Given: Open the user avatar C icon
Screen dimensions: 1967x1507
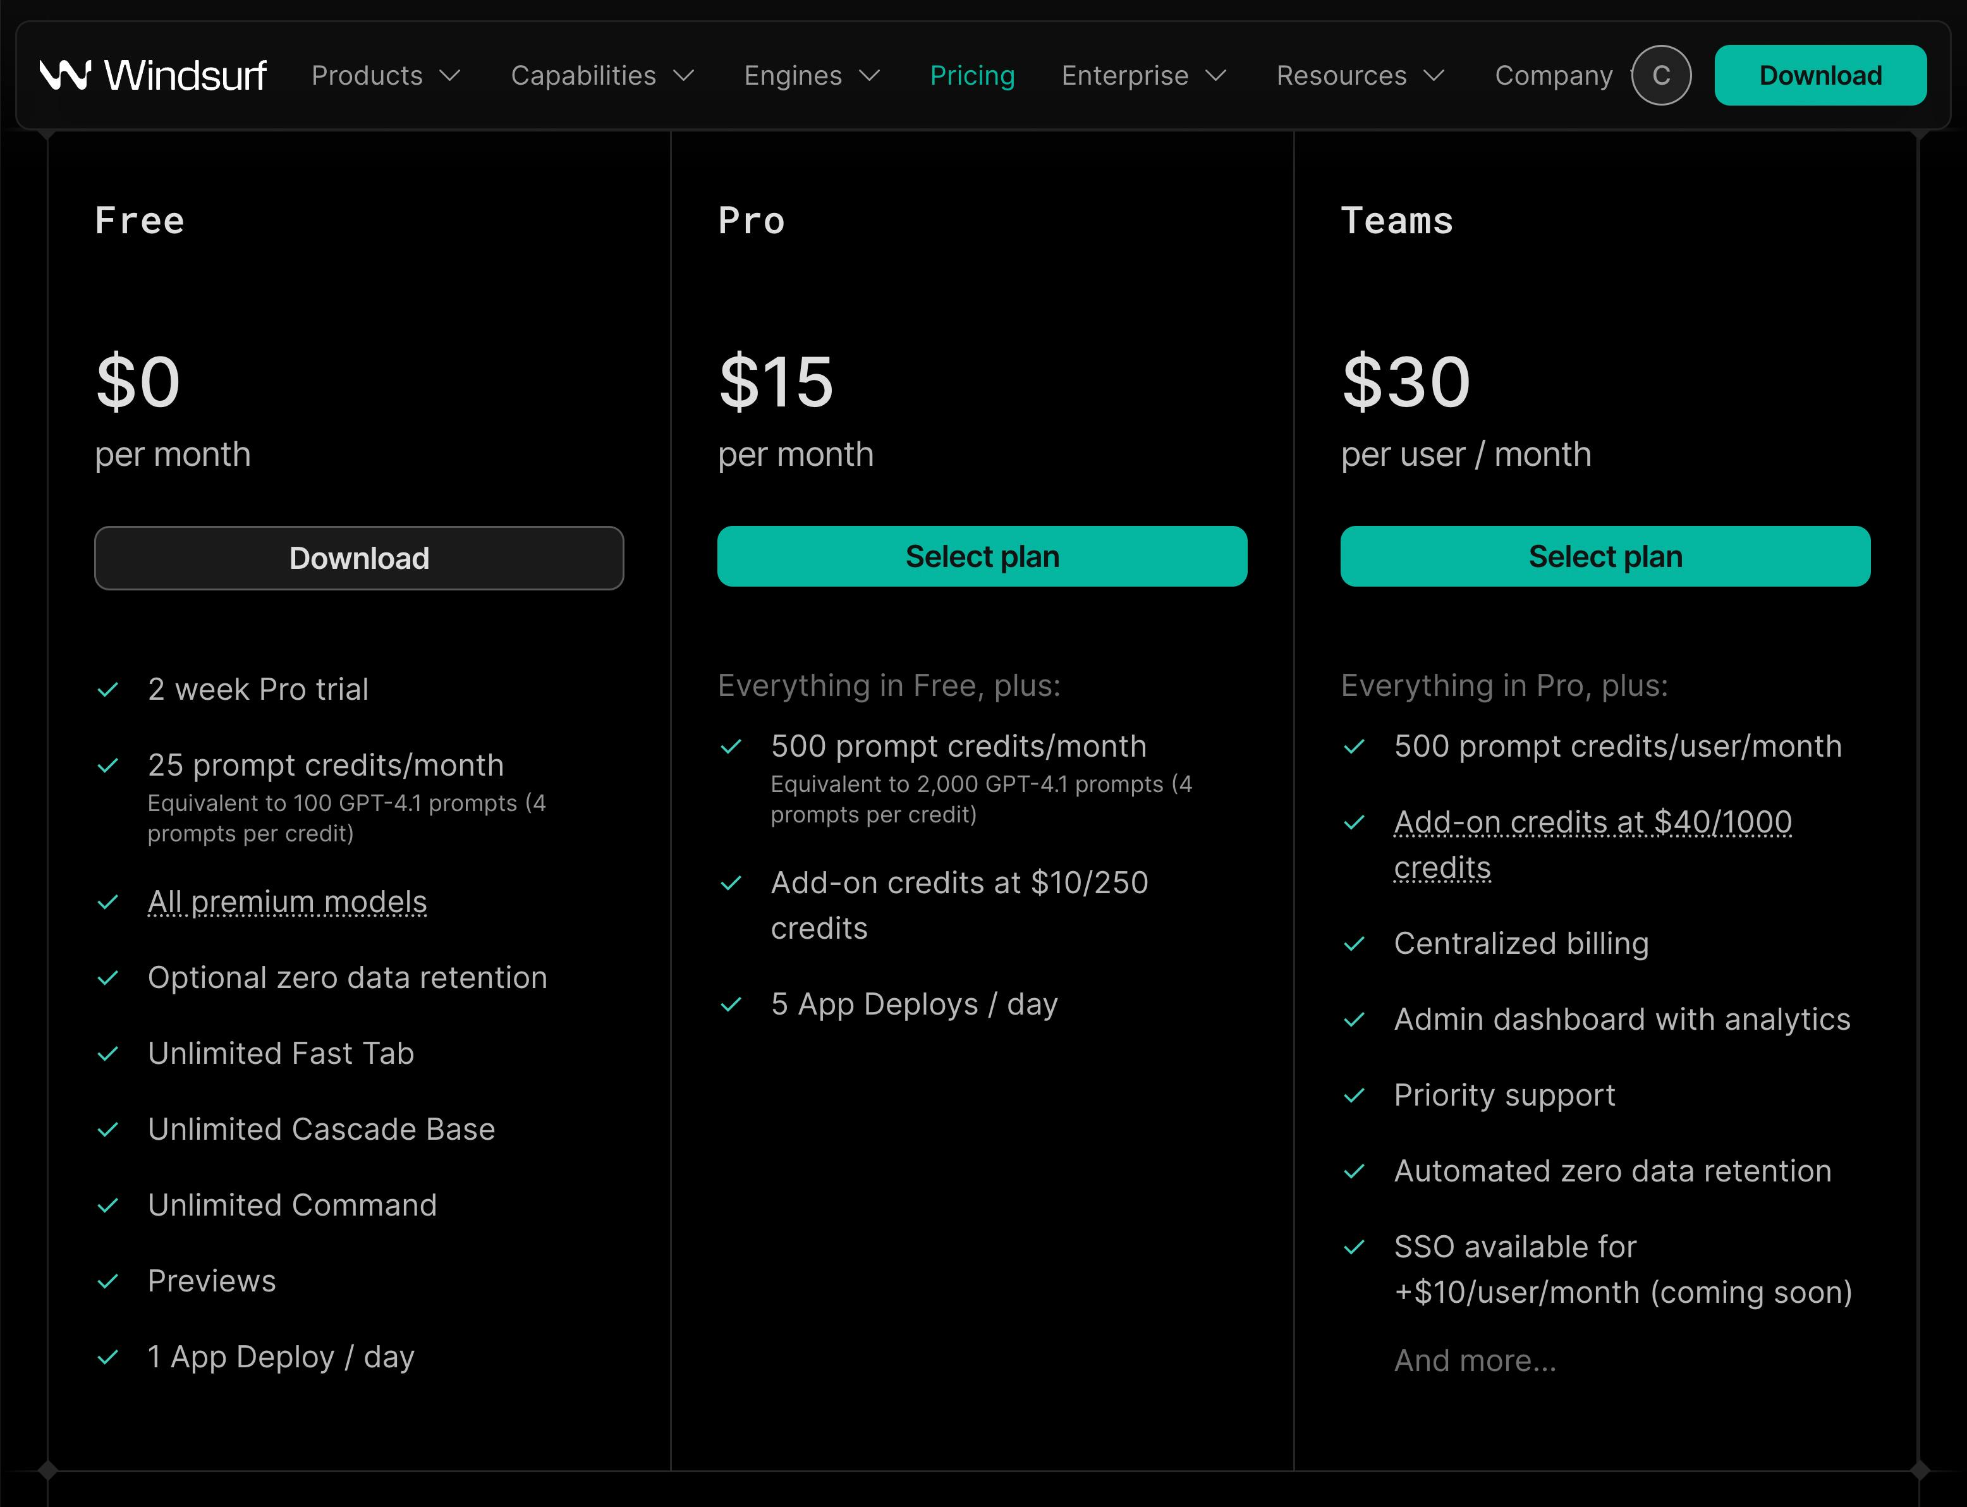Looking at the screenshot, I should tap(1660, 75).
